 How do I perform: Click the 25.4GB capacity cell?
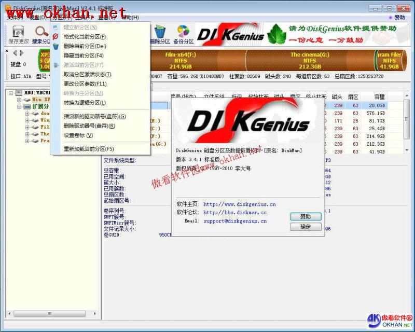[x=377, y=129]
